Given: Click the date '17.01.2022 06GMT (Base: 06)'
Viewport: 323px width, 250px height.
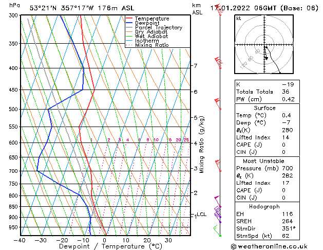Looking at the screenshot, I should click(264, 8).
